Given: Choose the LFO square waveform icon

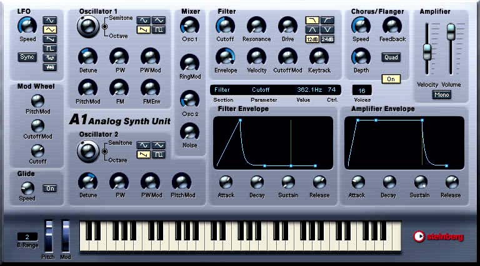Looking at the screenshot, I should tap(49, 47).
